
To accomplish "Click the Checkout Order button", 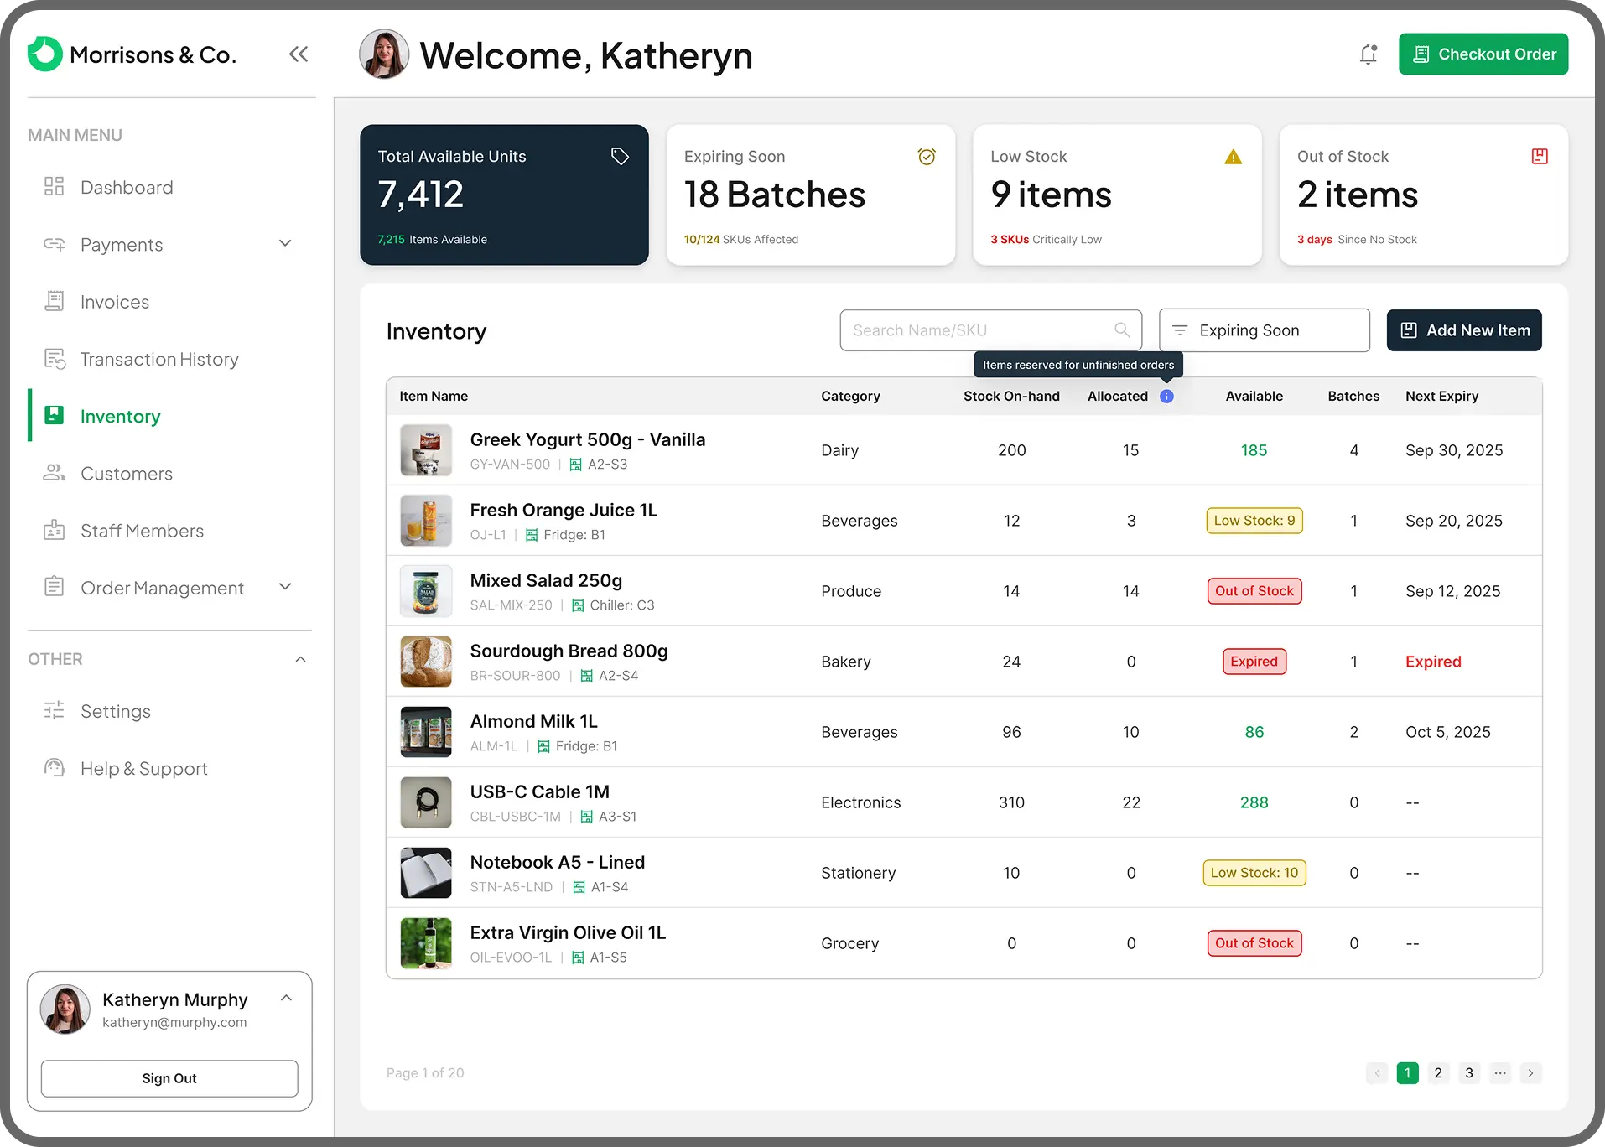I will coord(1483,54).
